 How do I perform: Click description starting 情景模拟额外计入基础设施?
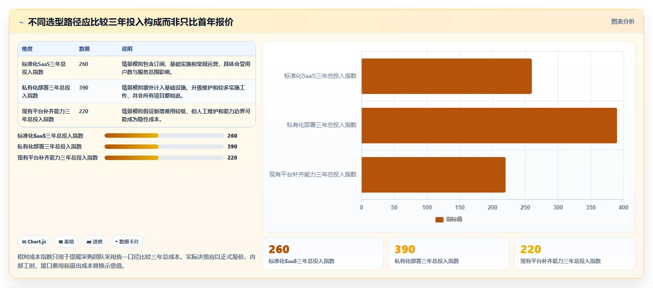(x=184, y=91)
